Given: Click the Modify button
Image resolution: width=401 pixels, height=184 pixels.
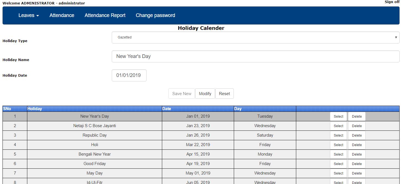Looking at the screenshot, I should pyautogui.click(x=205, y=93).
